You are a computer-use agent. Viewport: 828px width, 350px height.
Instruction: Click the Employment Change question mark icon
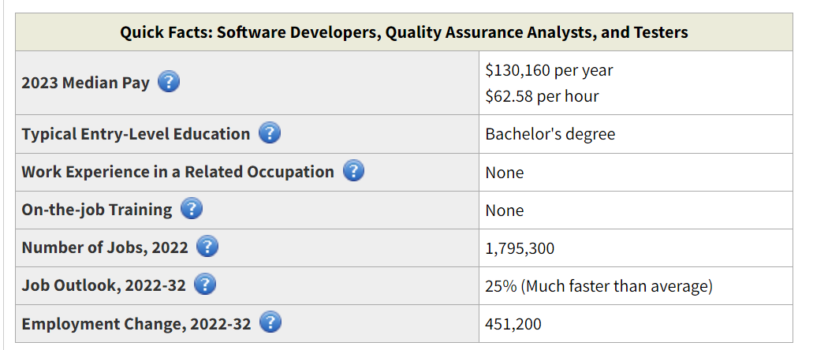[x=270, y=323]
